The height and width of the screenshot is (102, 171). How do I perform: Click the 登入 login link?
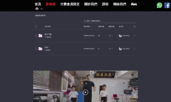coord(42,9)
